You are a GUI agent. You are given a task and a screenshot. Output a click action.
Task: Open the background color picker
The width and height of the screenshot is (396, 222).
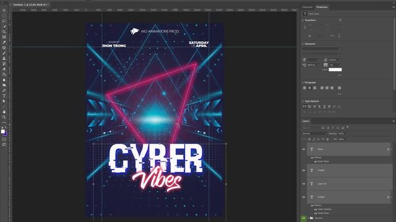point(6,134)
